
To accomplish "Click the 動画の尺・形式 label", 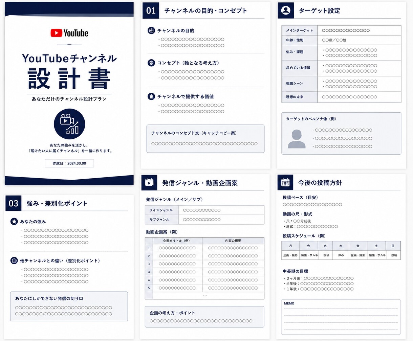I will click(x=298, y=214).
